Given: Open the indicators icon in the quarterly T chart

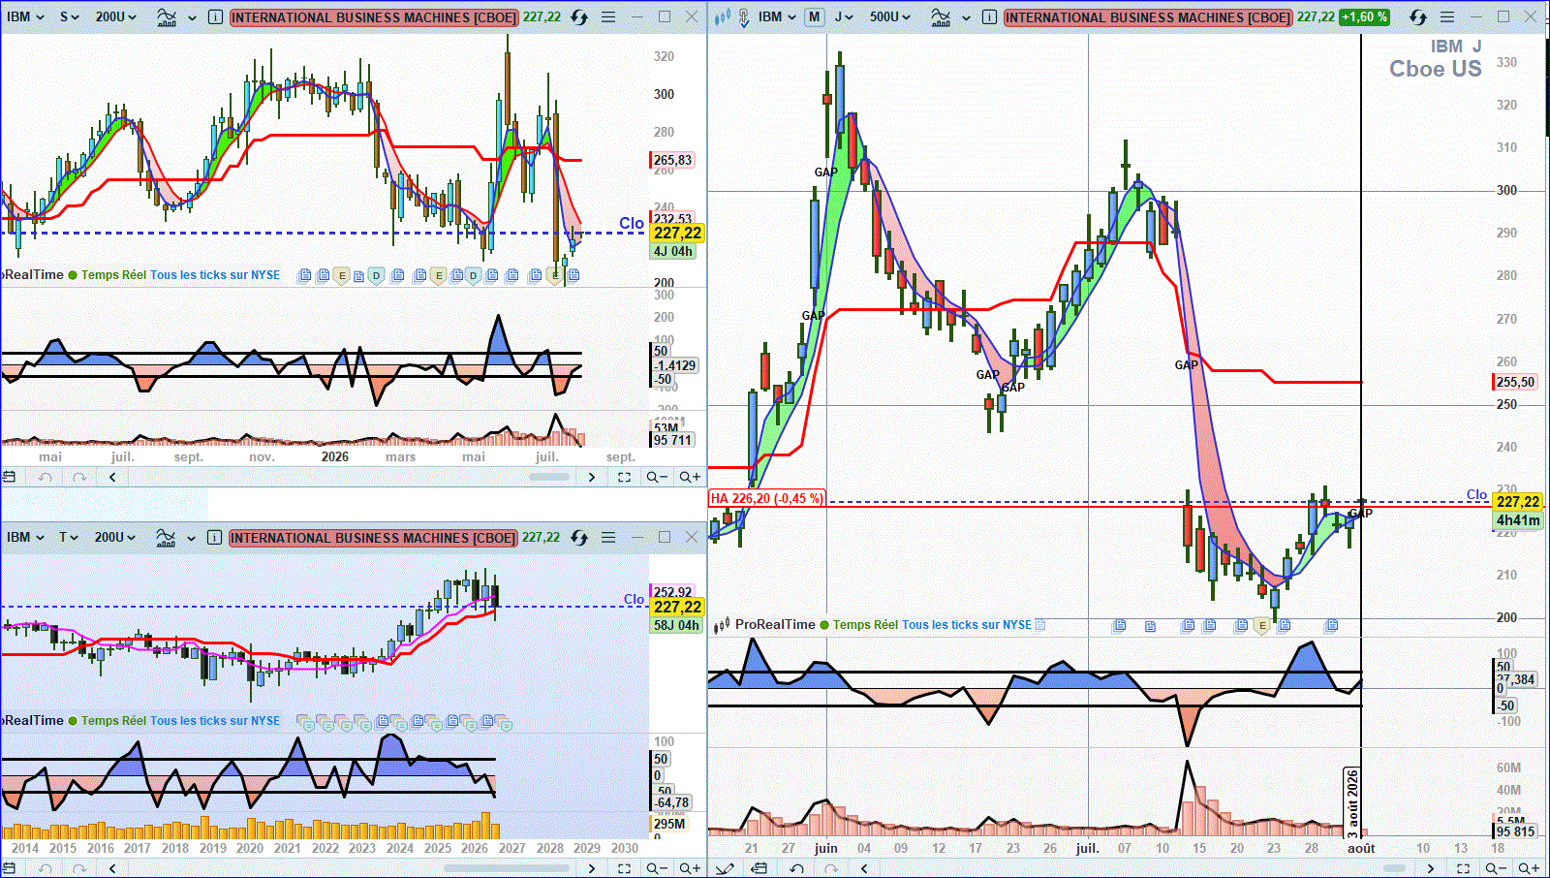Looking at the screenshot, I should (166, 537).
